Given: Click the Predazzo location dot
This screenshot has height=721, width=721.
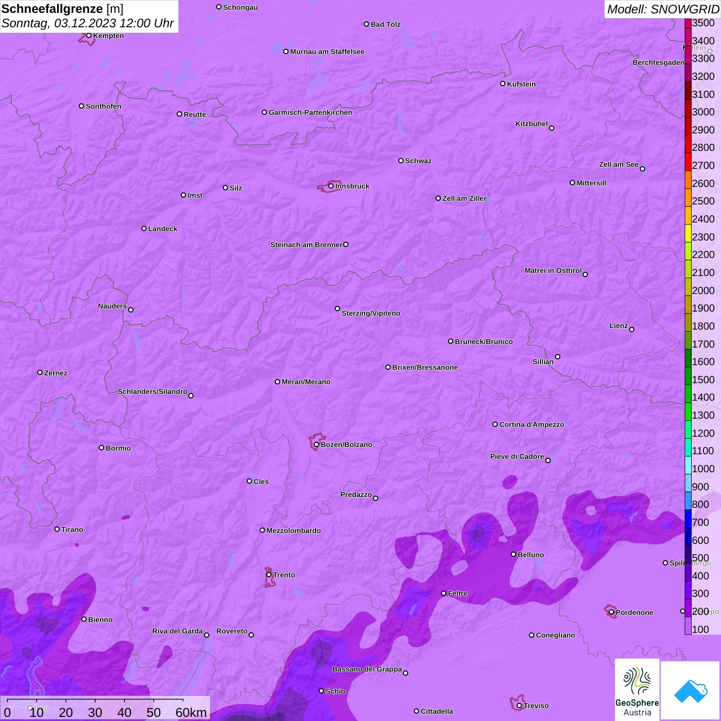Looking at the screenshot, I should [375, 498].
